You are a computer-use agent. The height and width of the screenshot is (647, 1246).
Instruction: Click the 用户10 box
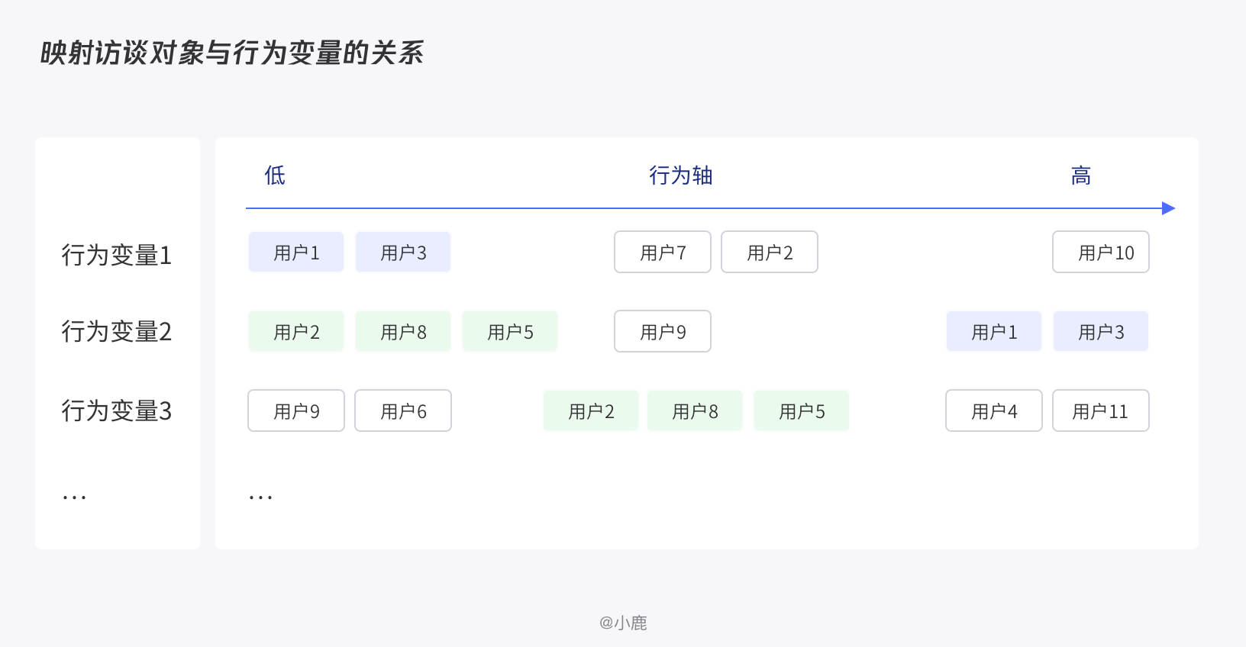[1101, 253]
